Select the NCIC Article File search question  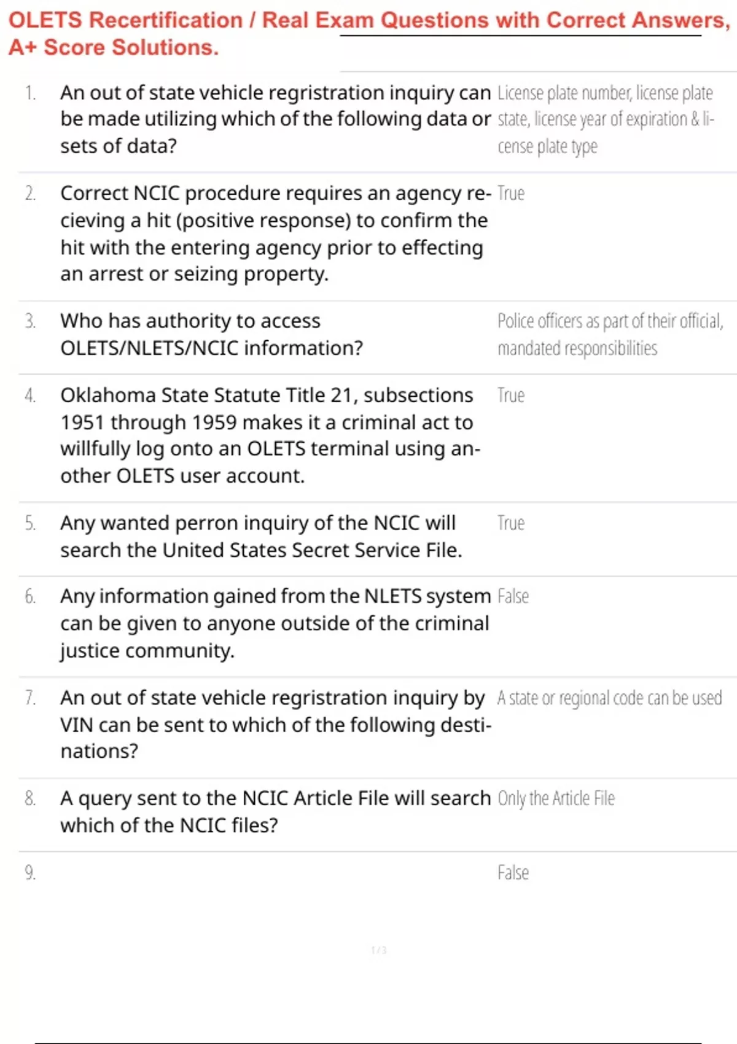coord(275,811)
